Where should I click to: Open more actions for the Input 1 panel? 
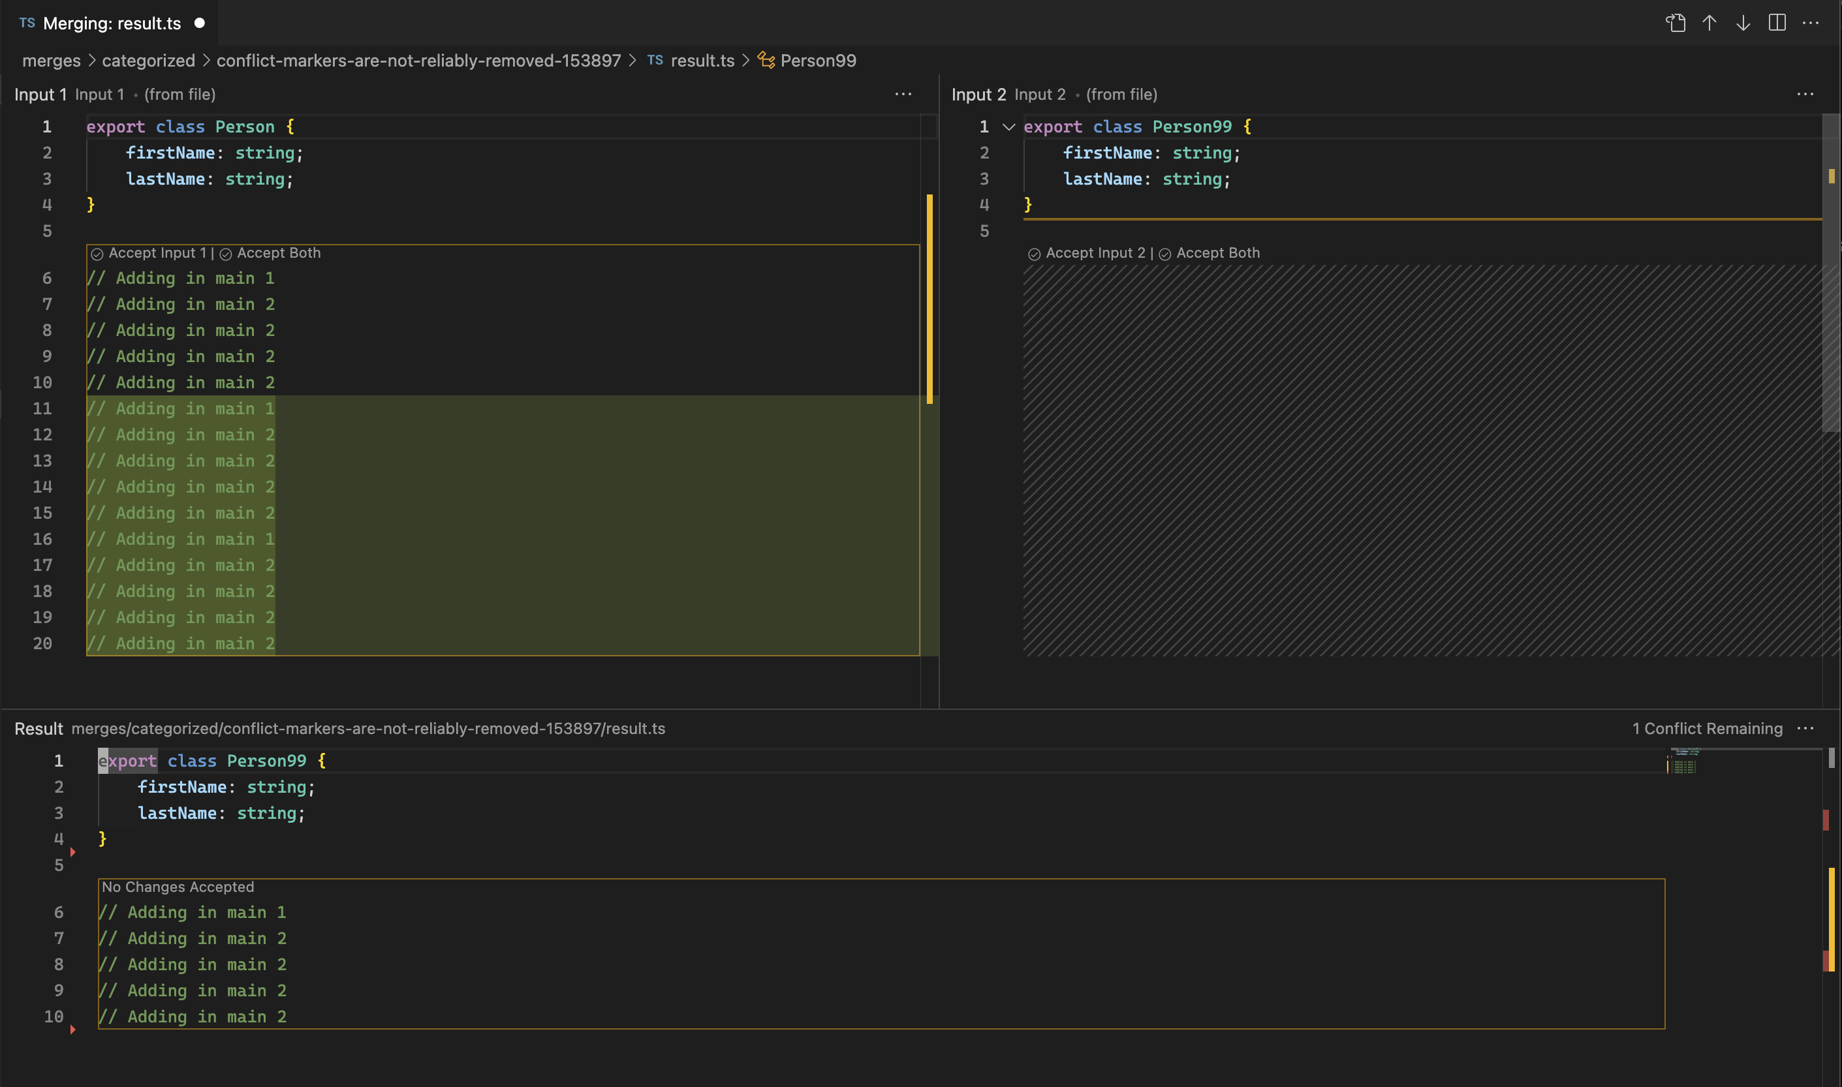point(903,95)
